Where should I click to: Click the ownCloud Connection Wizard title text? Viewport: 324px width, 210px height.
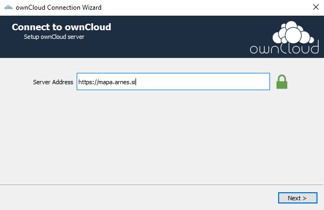58,8
